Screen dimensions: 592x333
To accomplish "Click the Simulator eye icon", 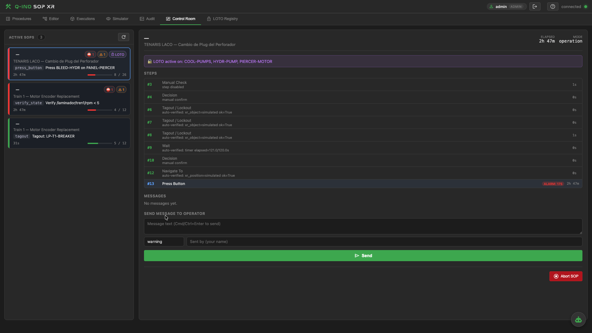I will [108, 19].
